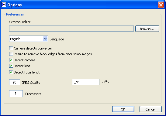Viewport: 166px width, 116px height.
Task: Click the Options window title bar icon
Action: pyautogui.click(x=4, y=5)
